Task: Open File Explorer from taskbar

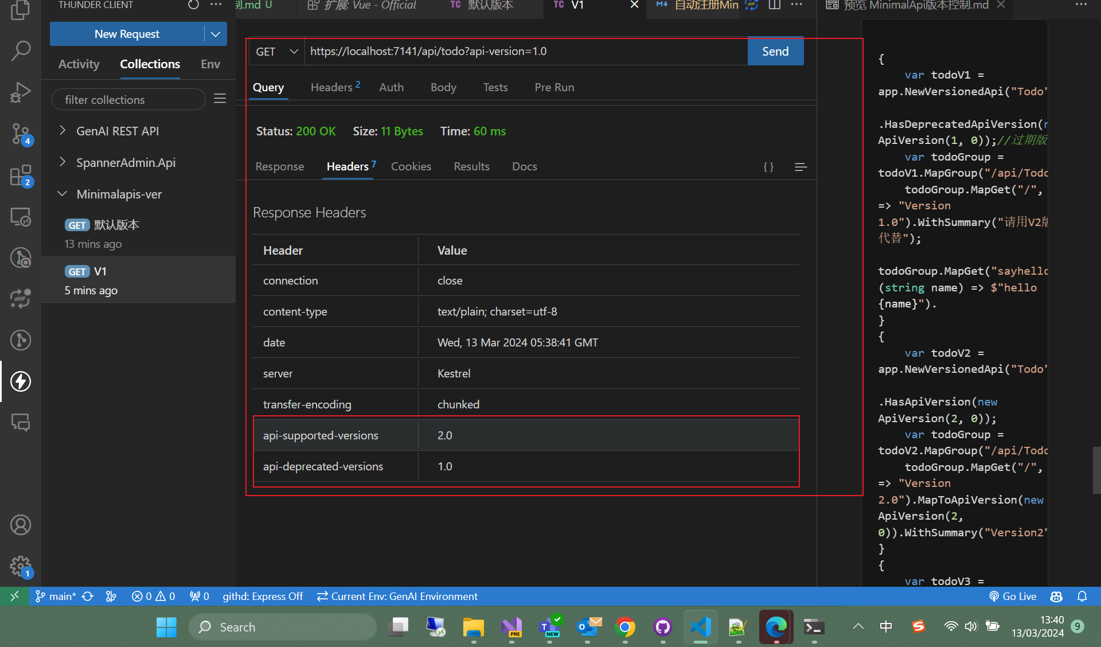Action: (474, 627)
